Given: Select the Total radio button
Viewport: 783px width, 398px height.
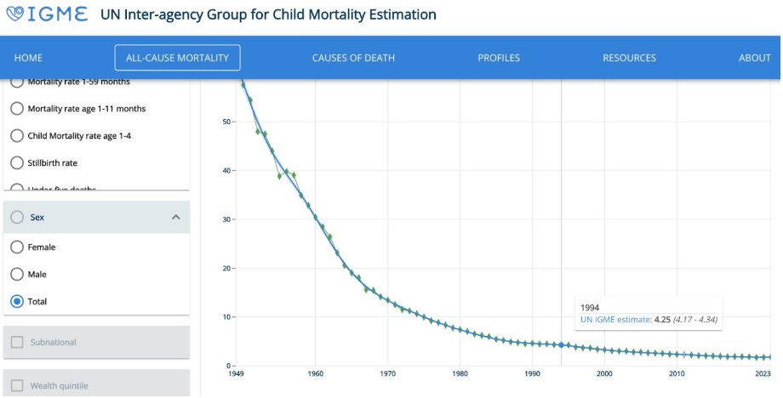Looking at the screenshot, I should point(17,301).
